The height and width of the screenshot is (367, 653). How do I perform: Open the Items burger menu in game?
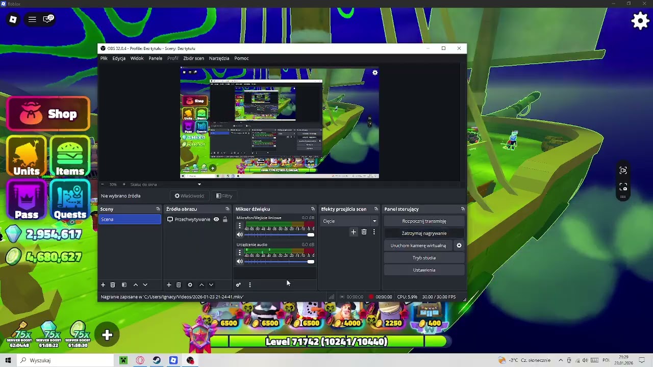(70, 157)
